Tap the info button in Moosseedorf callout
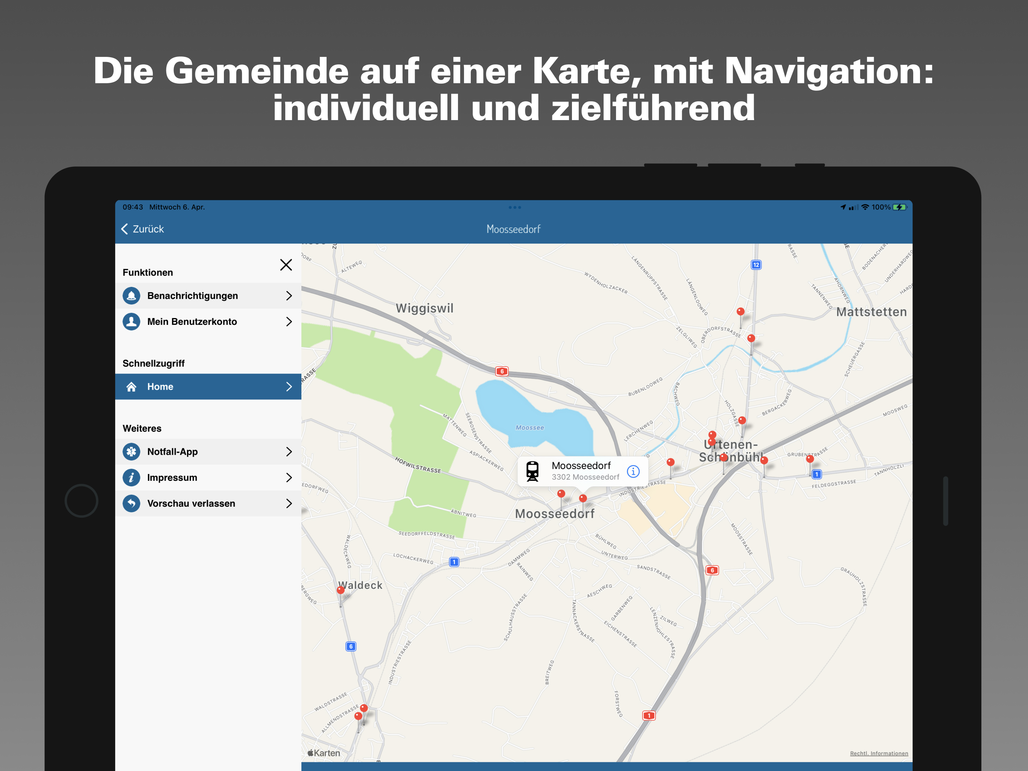Viewport: 1028px width, 771px height. click(x=633, y=472)
